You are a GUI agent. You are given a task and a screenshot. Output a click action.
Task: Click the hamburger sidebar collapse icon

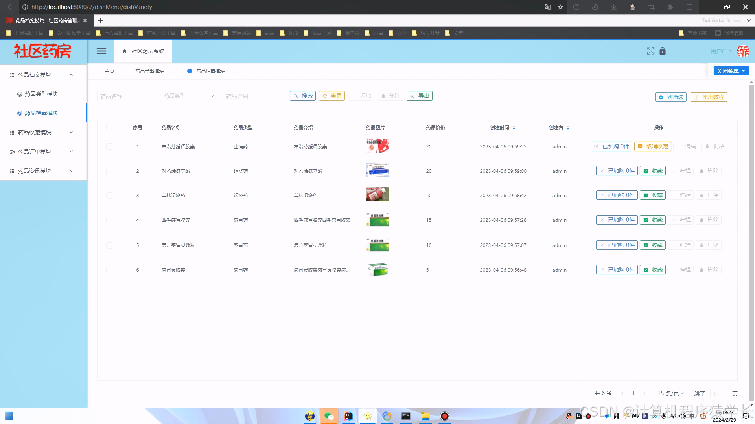[x=101, y=51]
